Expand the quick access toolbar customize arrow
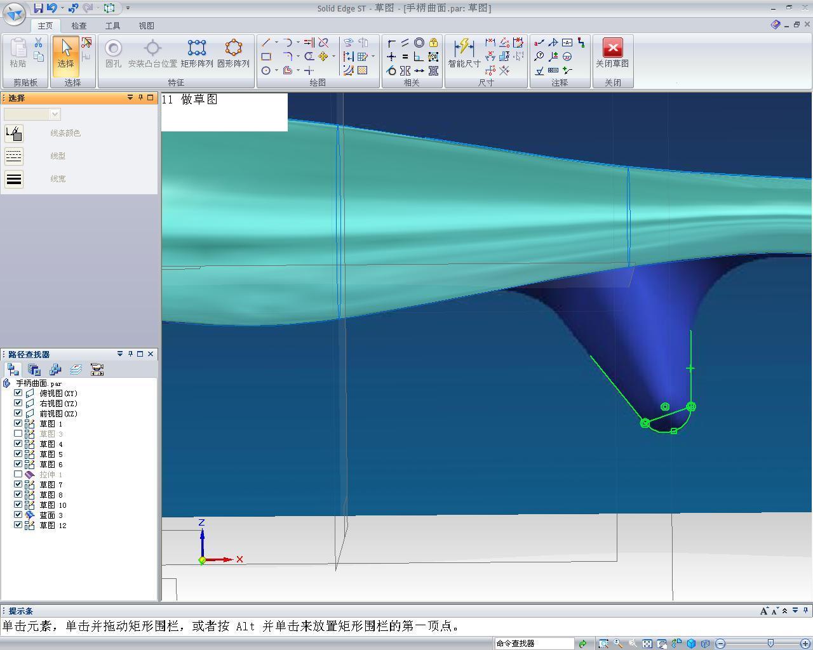 pyautogui.click(x=128, y=8)
